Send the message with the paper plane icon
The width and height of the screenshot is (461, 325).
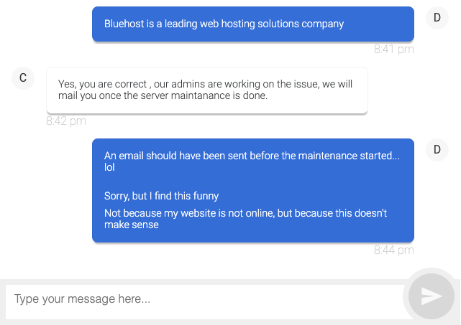pos(431,296)
